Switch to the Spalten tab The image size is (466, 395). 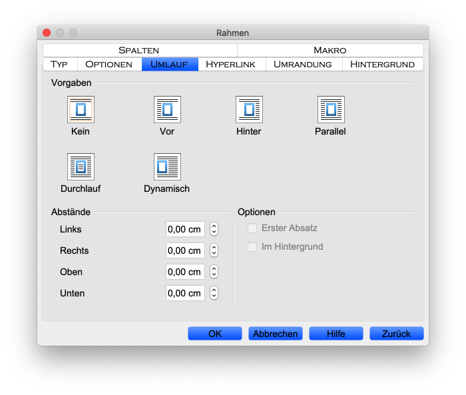[x=140, y=50]
